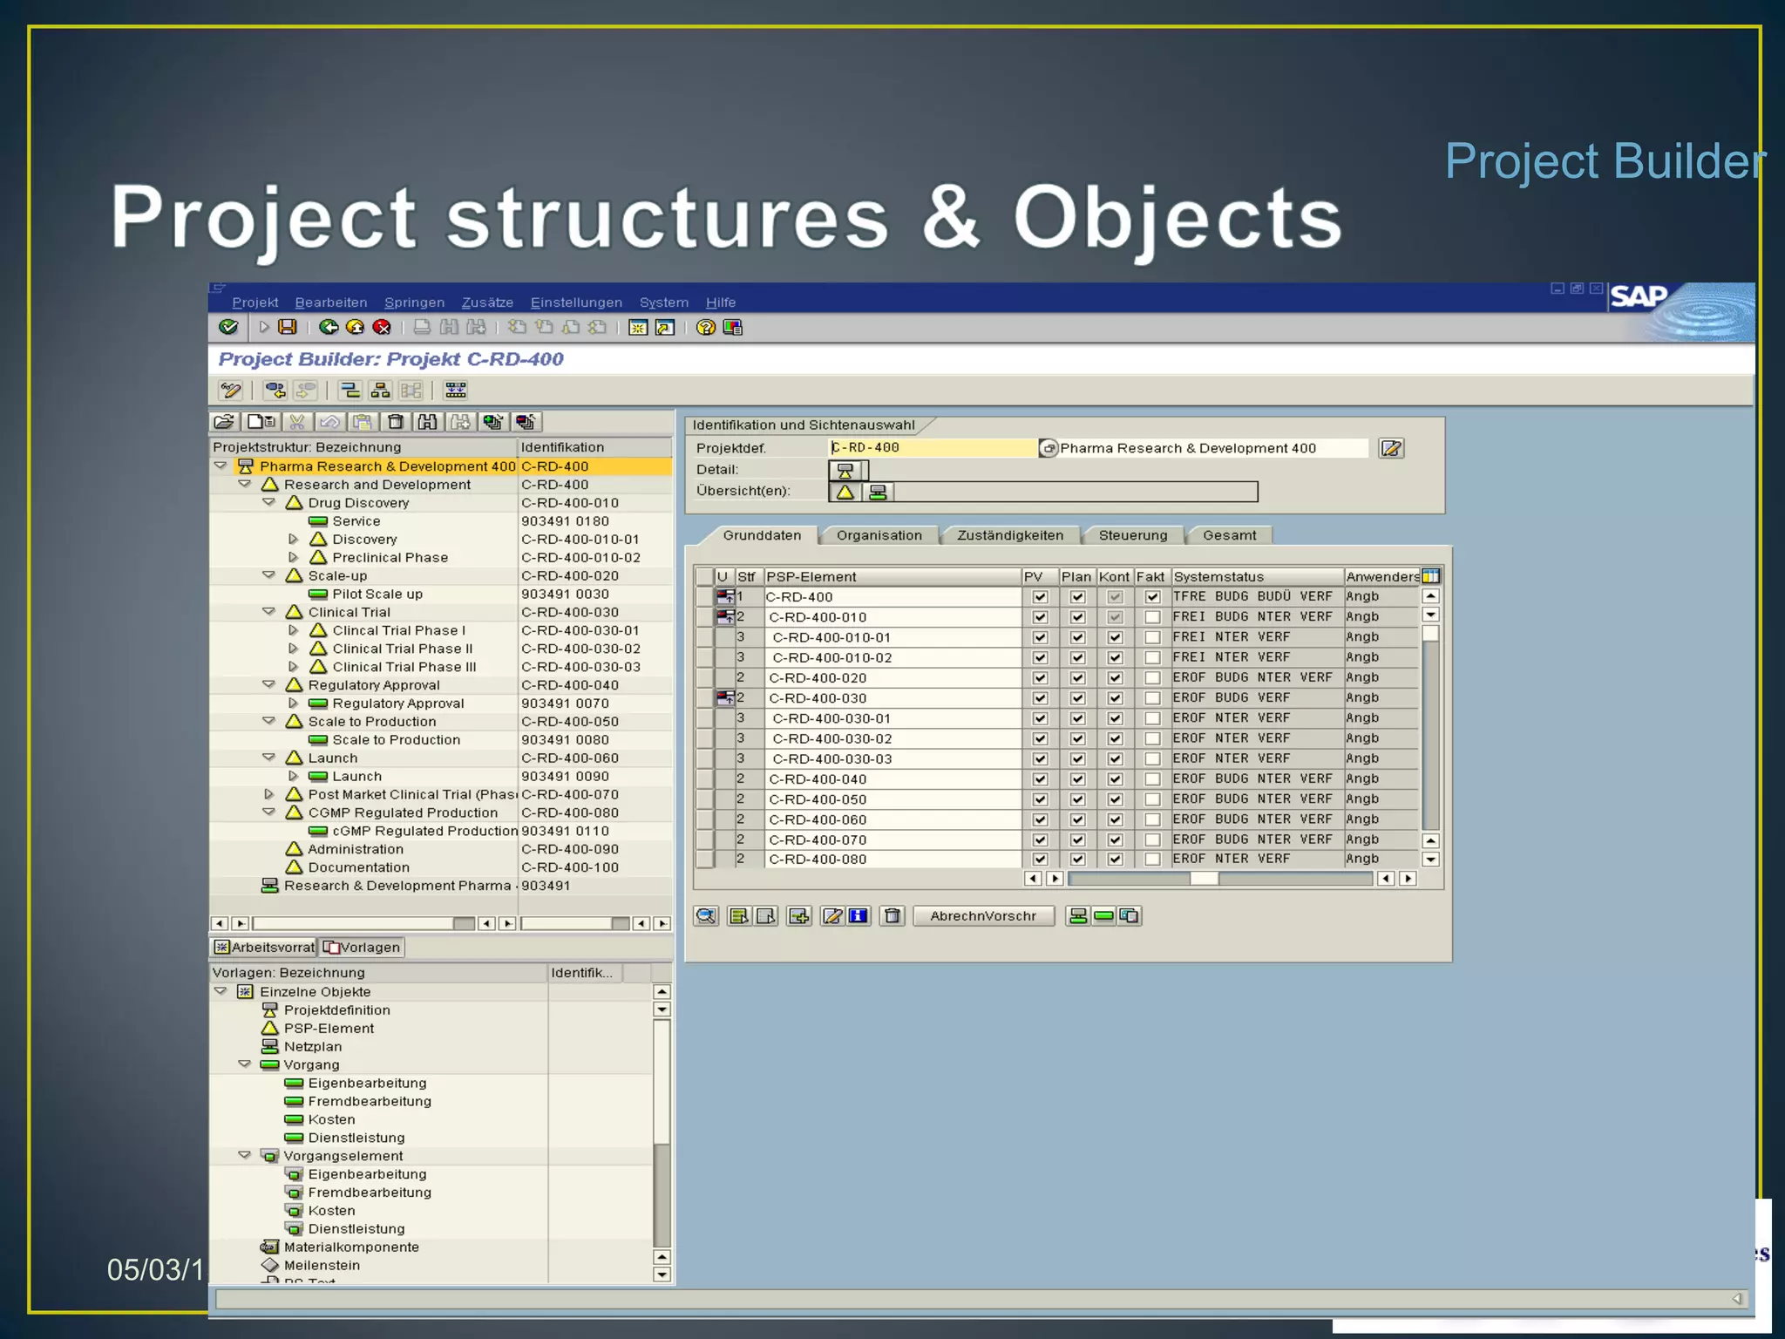Screen dimensions: 1785x1339
Task: Toggle PV checkbox for C-RD-400
Action: [x=1040, y=597]
